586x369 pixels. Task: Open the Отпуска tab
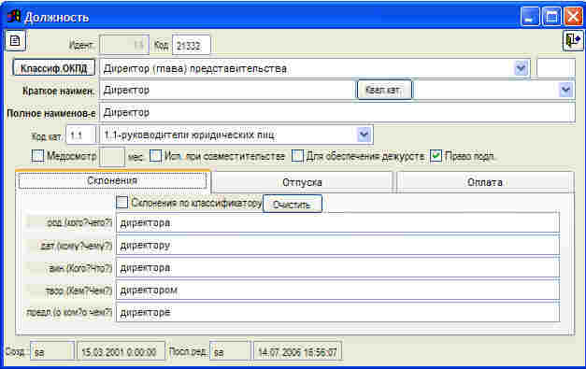tap(302, 182)
